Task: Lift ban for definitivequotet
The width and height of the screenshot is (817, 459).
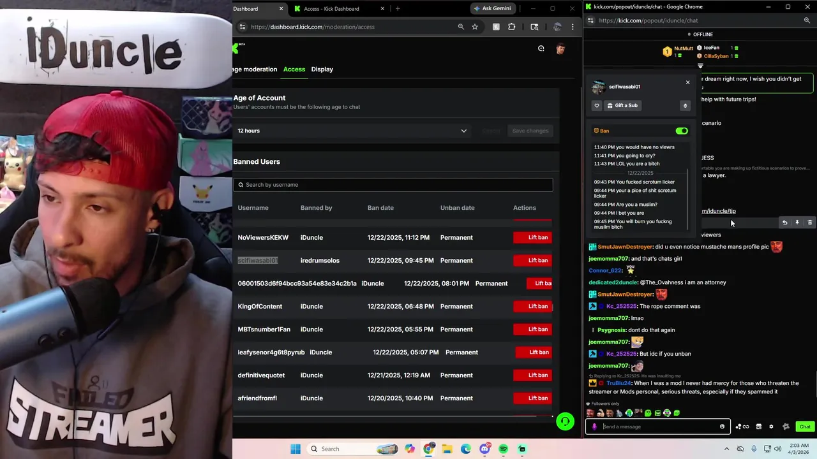Action: (x=533, y=375)
